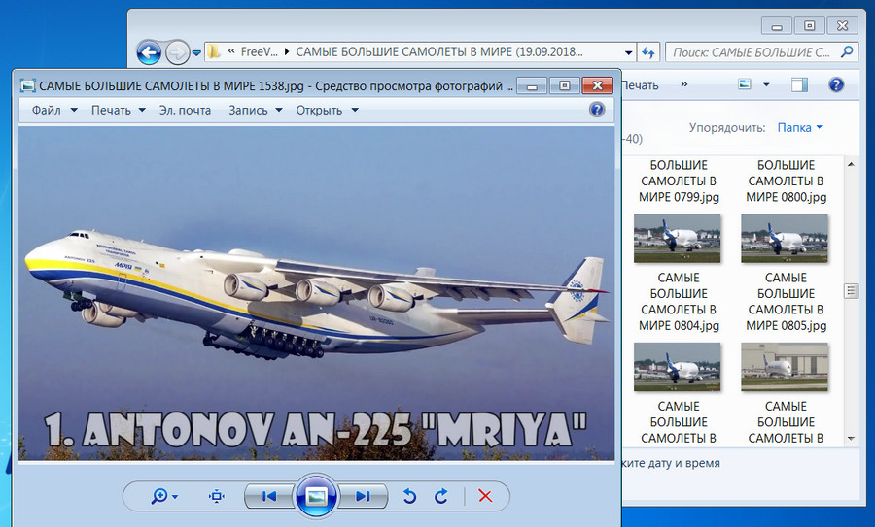This screenshot has height=527, width=875.
Task: Click file name МИРЕ 0799.jpg
Action: [x=679, y=181]
